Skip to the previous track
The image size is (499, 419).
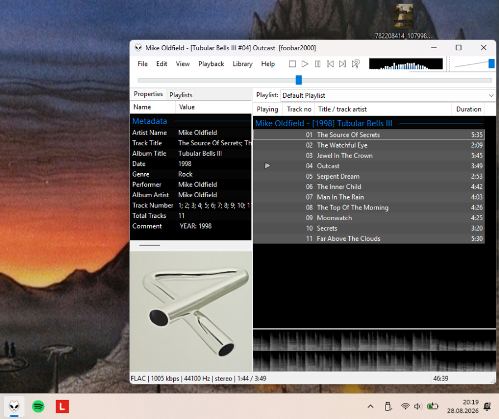[x=330, y=64]
